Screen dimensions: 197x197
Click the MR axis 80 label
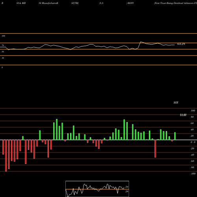[192, 117]
